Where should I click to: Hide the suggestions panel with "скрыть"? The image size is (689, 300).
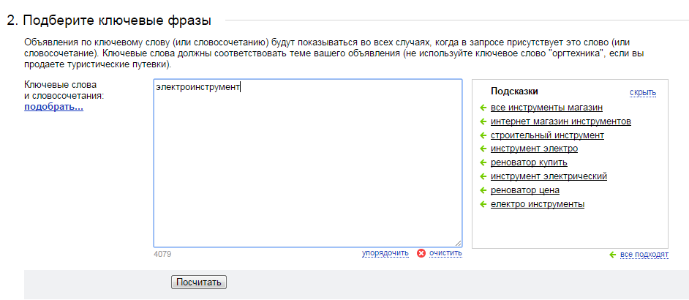pyautogui.click(x=642, y=92)
